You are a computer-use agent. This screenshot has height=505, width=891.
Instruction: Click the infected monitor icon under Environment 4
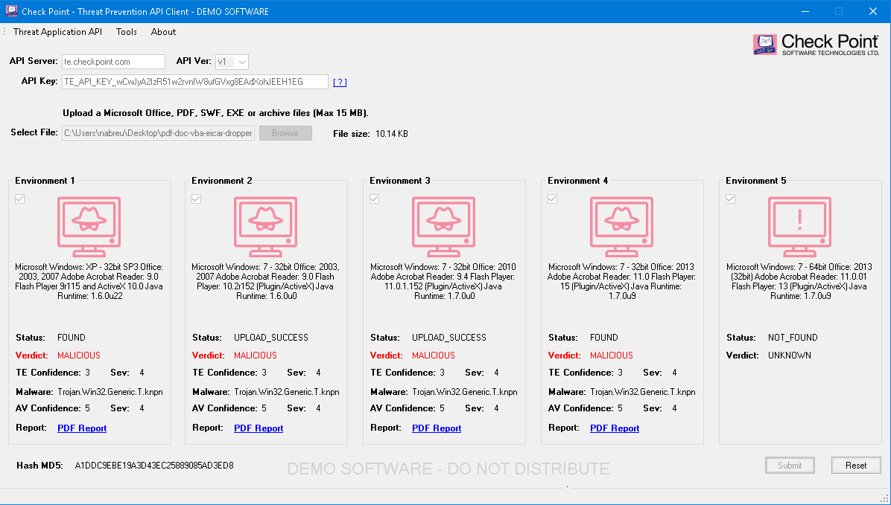[x=622, y=226]
